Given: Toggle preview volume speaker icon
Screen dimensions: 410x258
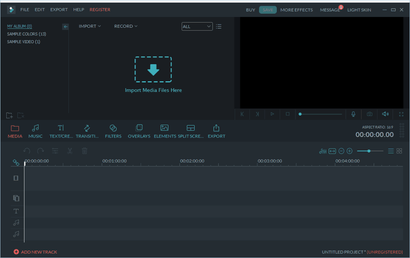Looking at the screenshot, I should 385,114.
